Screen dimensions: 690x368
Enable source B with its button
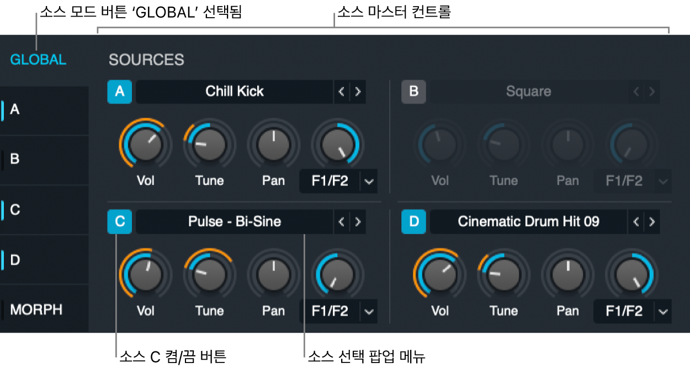tap(414, 92)
